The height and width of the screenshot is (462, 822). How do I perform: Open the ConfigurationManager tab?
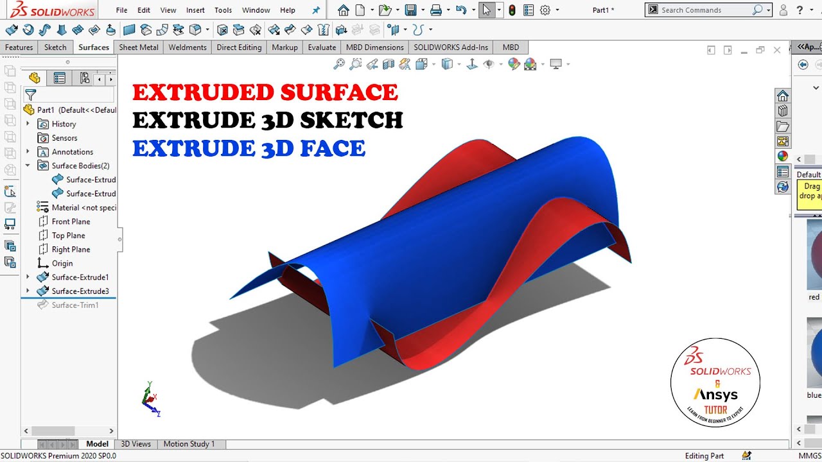pos(84,78)
